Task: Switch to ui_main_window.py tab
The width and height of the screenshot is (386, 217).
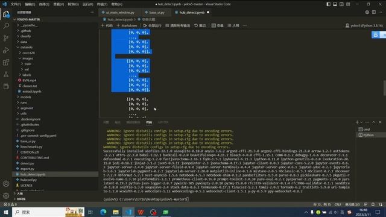Action: 120,12
